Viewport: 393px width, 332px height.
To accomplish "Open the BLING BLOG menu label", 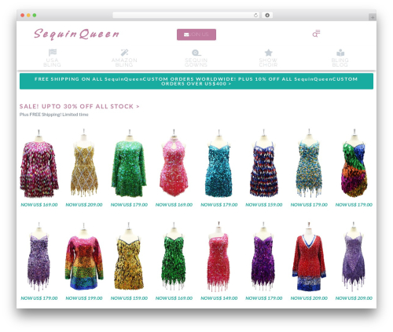I will click(x=340, y=63).
